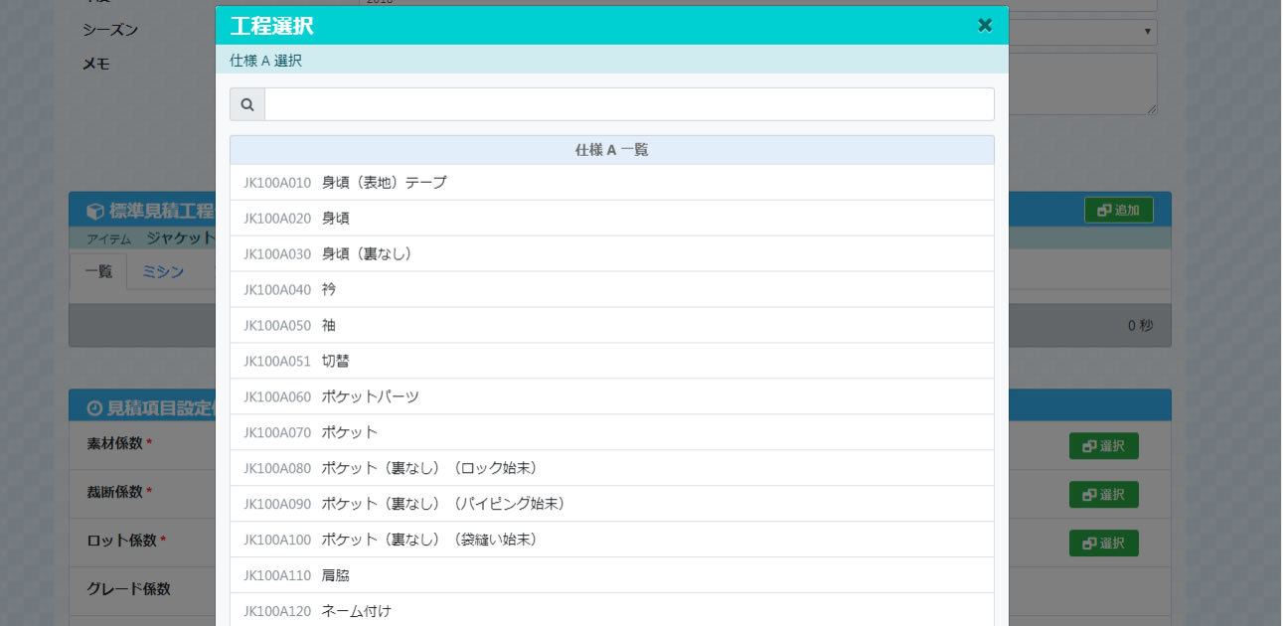The height and width of the screenshot is (626, 1283).
Task: Choose the JK100A051 切替 row
Action: pos(335,362)
